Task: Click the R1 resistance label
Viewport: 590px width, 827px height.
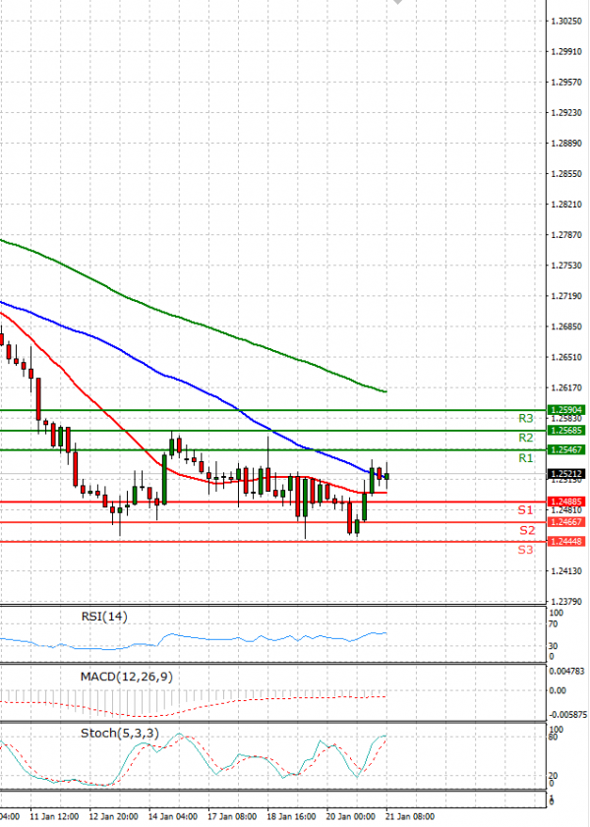Action: click(x=526, y=458)
